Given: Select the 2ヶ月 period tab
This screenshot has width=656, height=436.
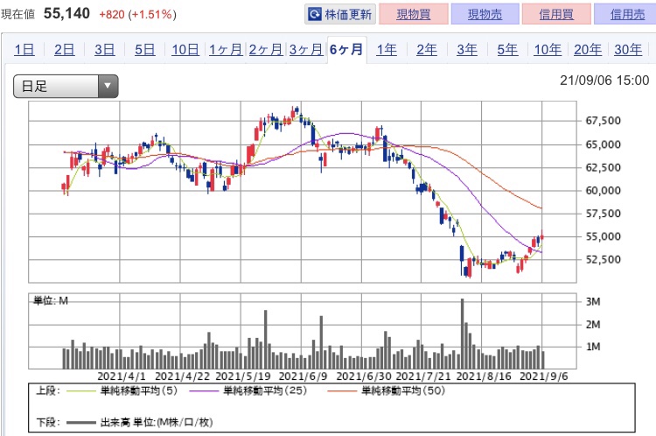Looking at the screenshot, I should (x=266, y=50).
